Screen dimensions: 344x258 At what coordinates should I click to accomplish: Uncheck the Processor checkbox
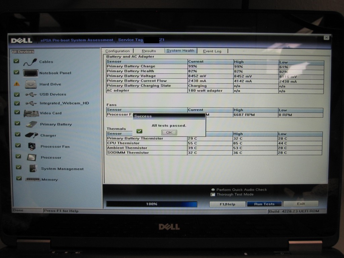tap(18, 156)
